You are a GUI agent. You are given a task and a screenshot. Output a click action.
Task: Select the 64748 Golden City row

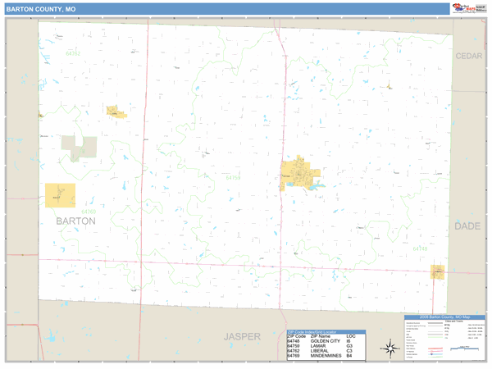pyautogui.click(x=321, y=340)
